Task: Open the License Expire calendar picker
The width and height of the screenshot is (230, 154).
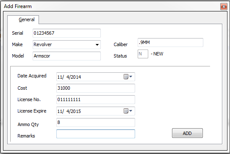Action: 128,111
